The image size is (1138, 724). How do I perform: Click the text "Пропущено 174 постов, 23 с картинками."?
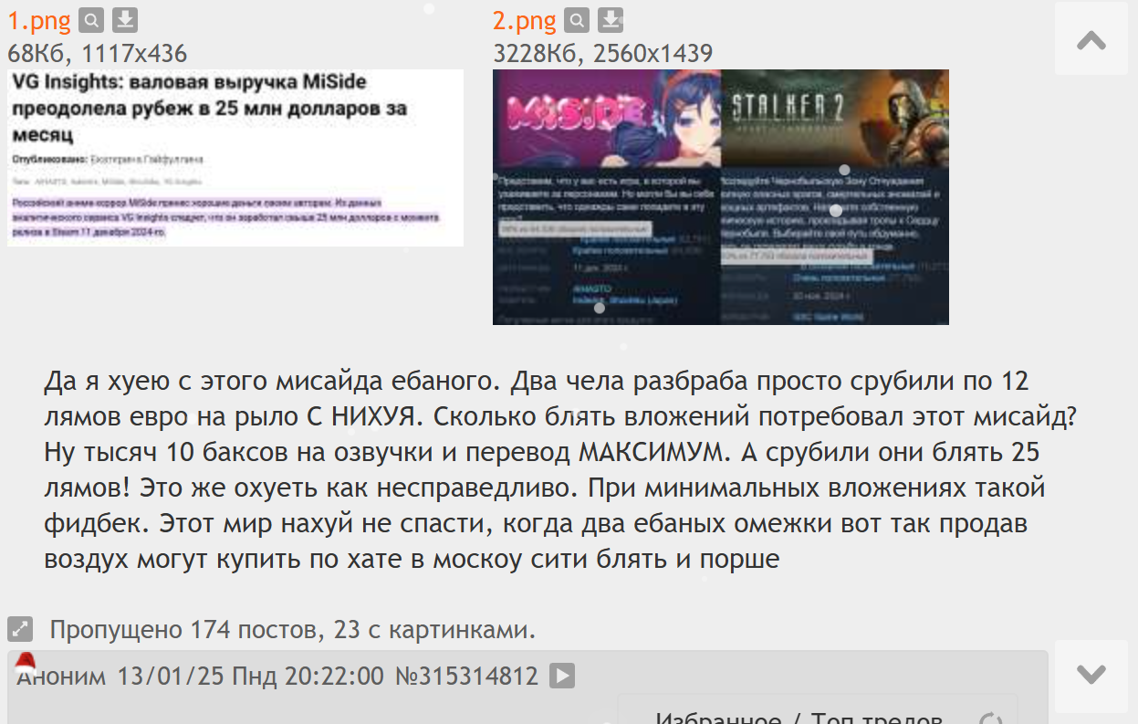[x=293, y=629]
